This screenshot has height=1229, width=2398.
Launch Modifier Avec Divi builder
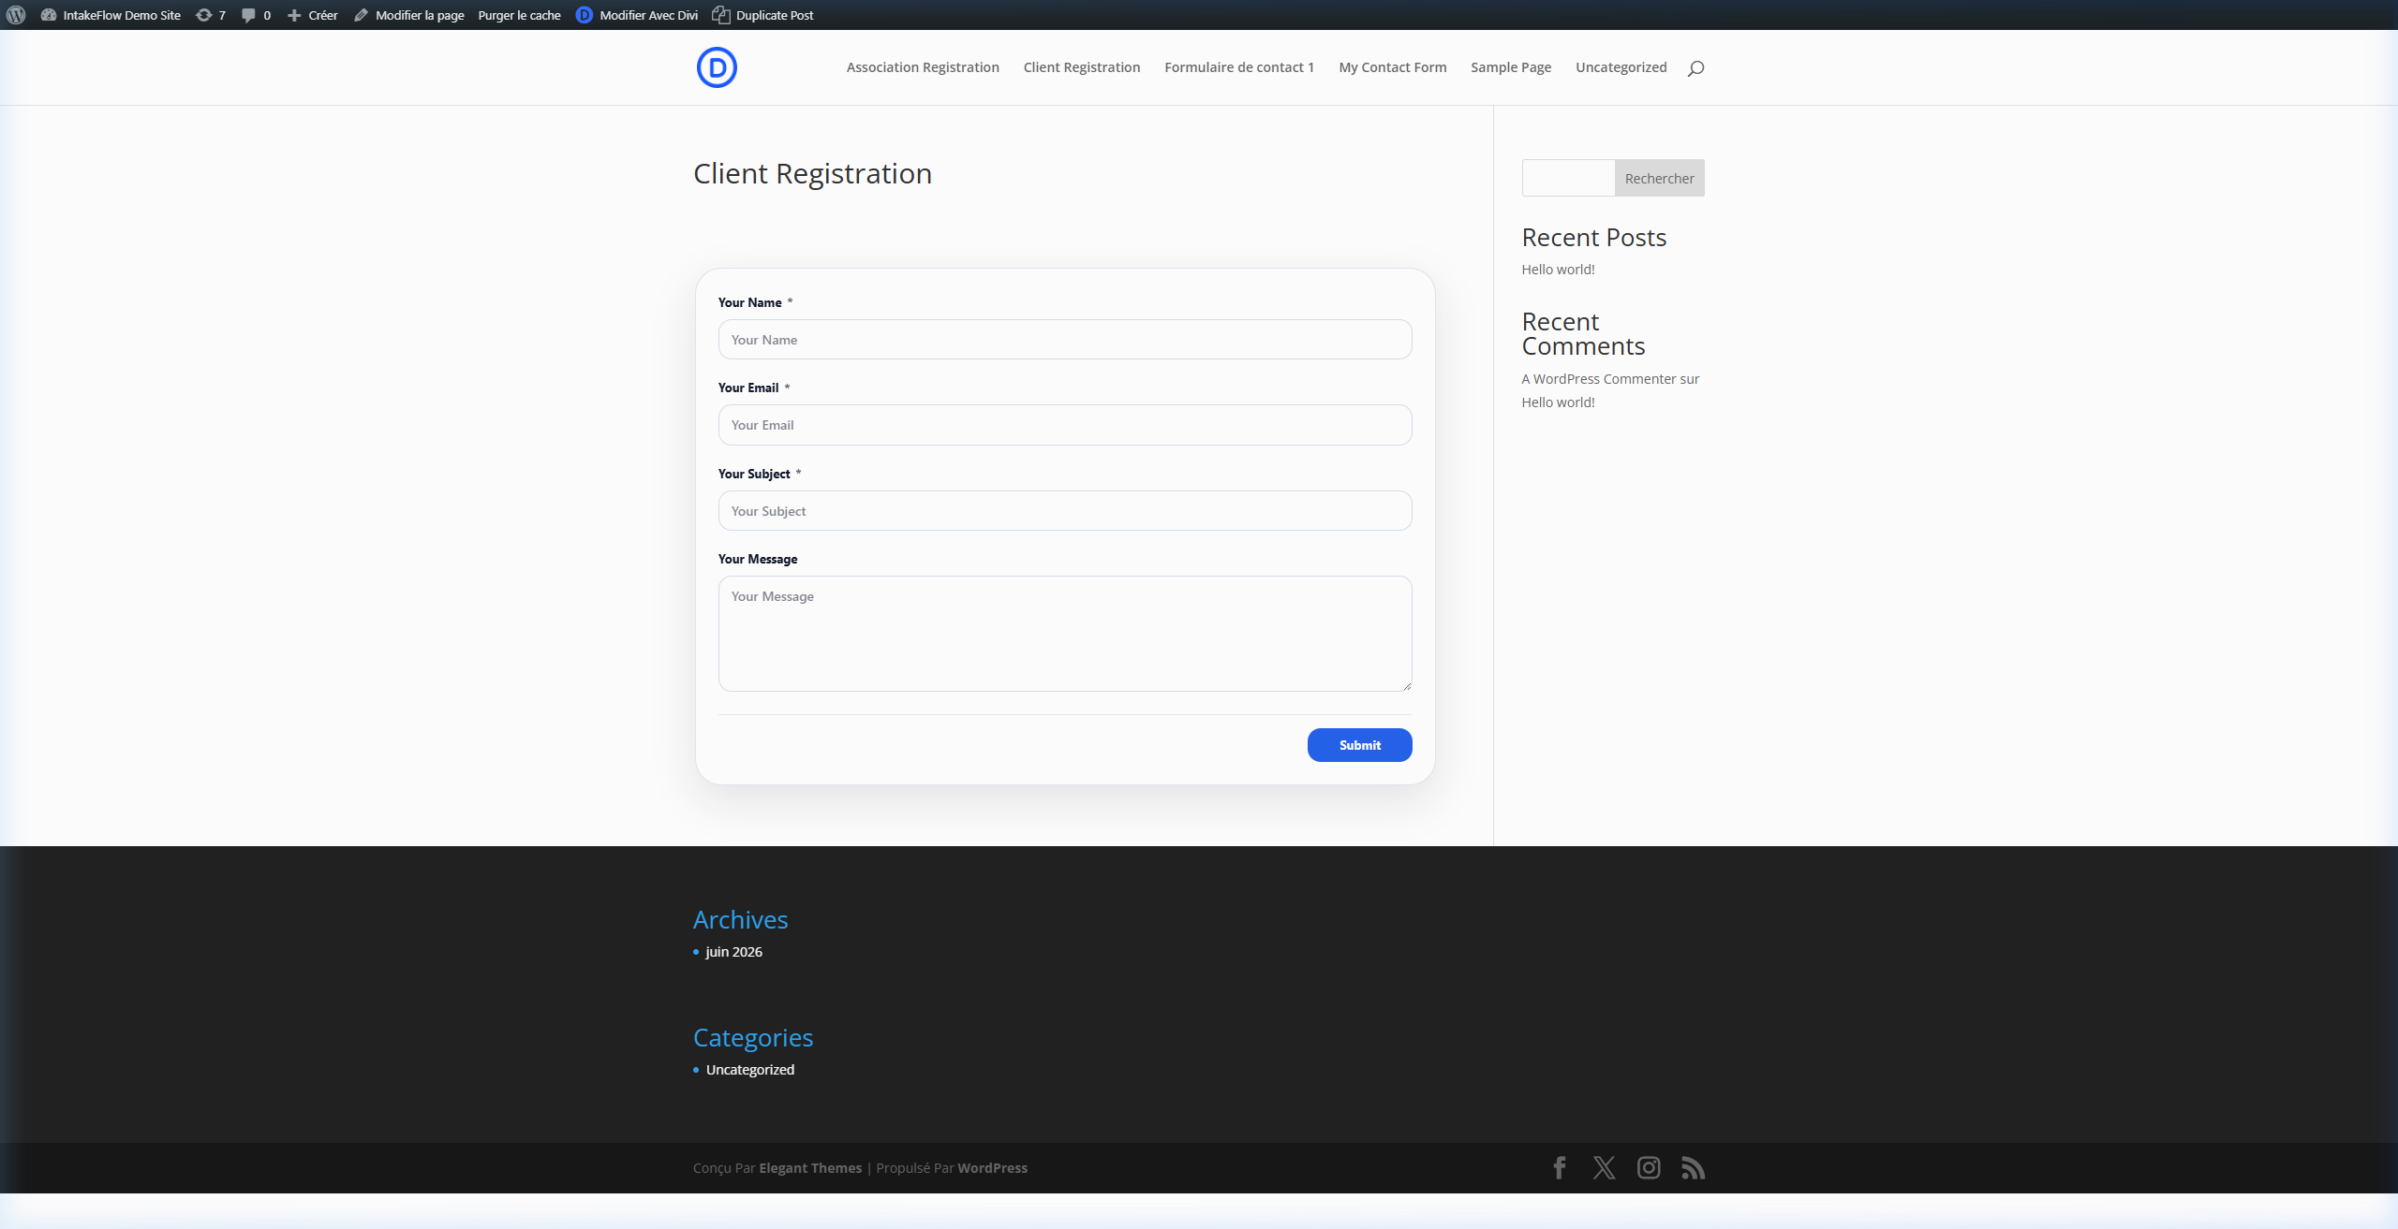(x=637, y=15)
